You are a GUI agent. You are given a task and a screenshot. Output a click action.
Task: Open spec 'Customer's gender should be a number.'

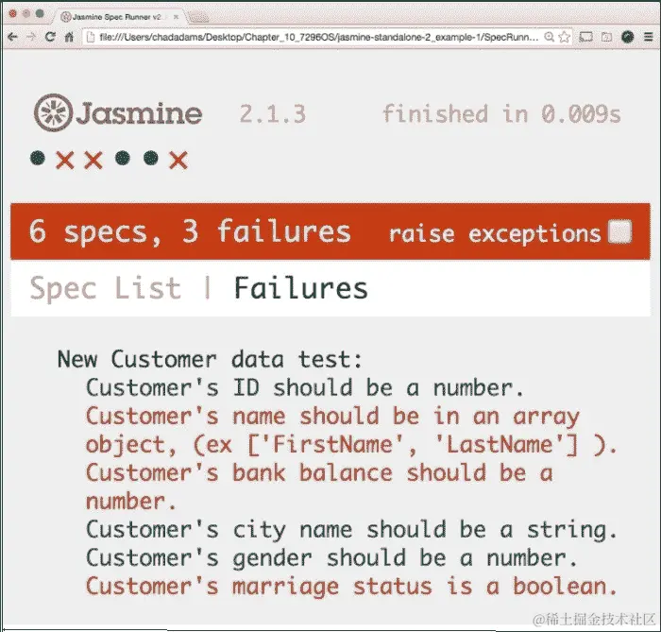coord(331,558)
